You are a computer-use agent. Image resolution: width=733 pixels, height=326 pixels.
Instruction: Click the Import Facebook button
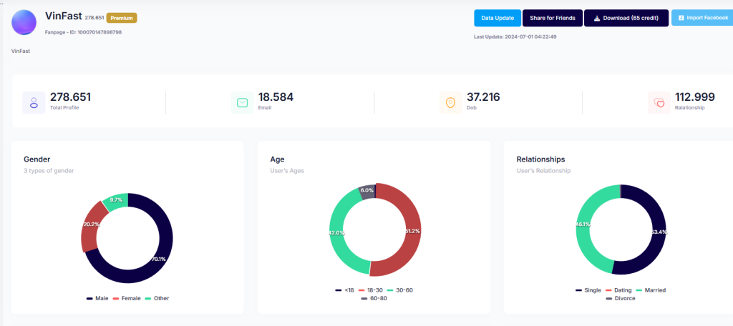[702, 18]
